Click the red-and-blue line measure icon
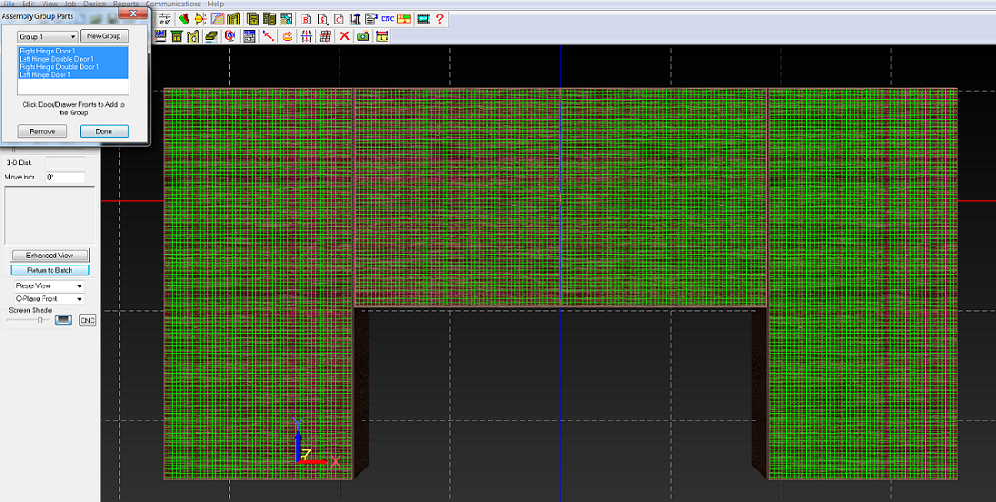This screenshot has width=996, height=502. coord(268,36)
